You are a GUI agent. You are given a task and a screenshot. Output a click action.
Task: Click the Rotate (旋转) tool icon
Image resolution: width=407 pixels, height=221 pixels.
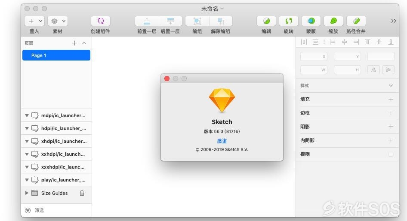tap(289, 21)
